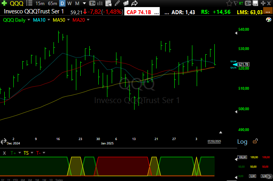Image resolution: width=273 pixels, height=181 pixels.
Task: Toggle the RT real-time indicator
Action: coord(241,3)
